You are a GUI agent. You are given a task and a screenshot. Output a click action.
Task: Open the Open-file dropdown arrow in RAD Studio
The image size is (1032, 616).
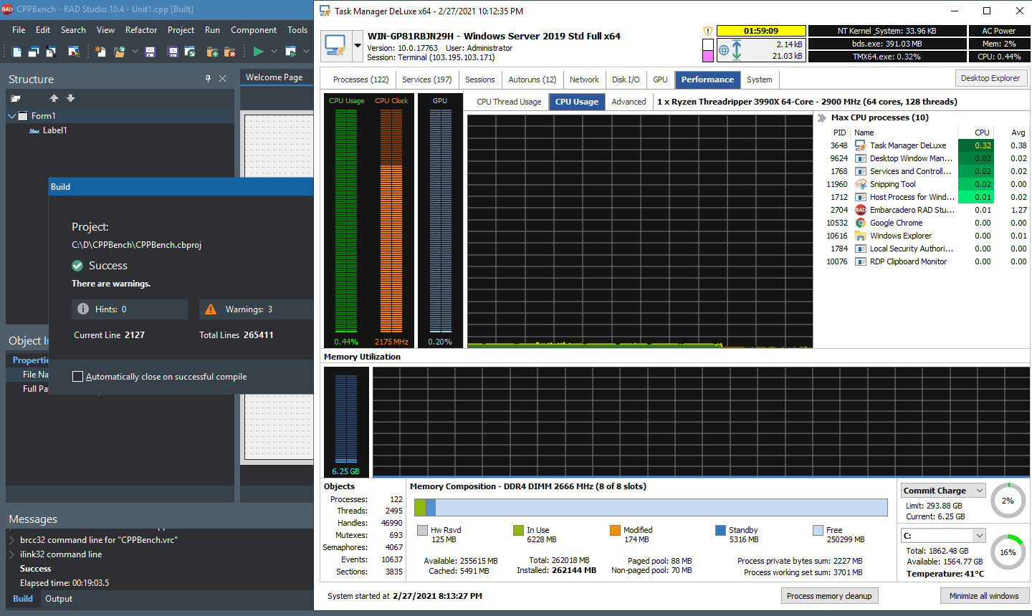135,52
